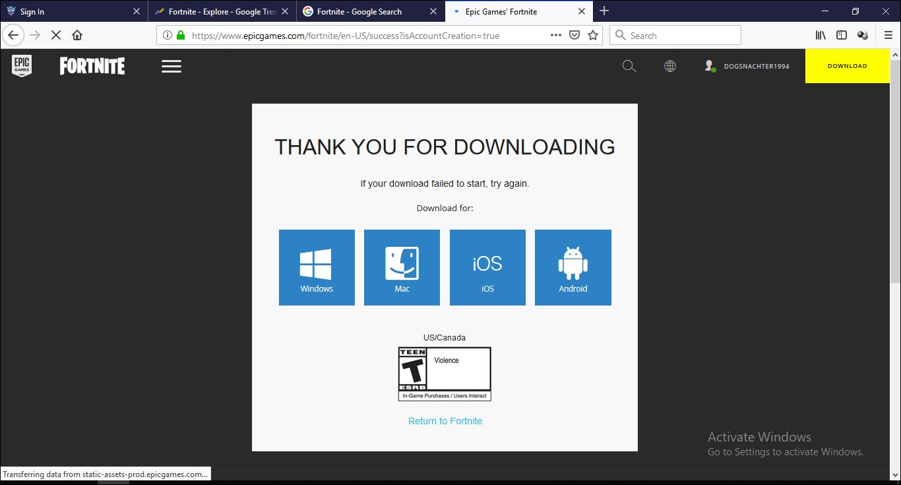Open the Firefox application menu
901x485 pixels.
[x=888, y=36]
